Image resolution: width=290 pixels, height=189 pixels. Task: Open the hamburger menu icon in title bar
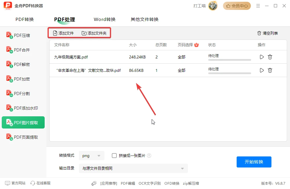pyautogui.click(x=258, y=6)
